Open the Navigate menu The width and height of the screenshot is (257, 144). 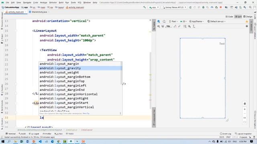27,3
